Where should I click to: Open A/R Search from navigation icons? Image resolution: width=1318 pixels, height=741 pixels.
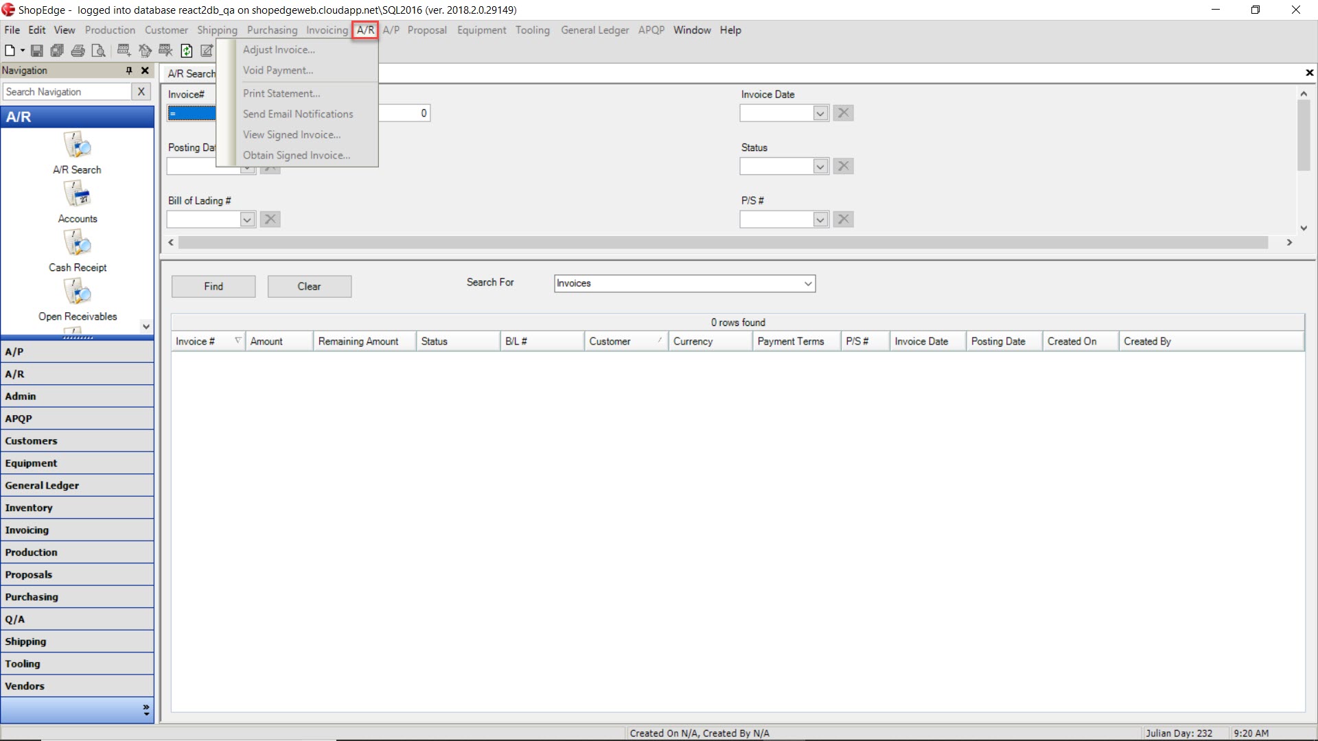[77, 154]
